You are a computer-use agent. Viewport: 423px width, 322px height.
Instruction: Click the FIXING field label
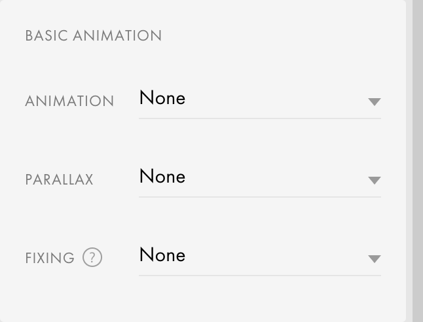pyautogui.click(x=50, y=259)
